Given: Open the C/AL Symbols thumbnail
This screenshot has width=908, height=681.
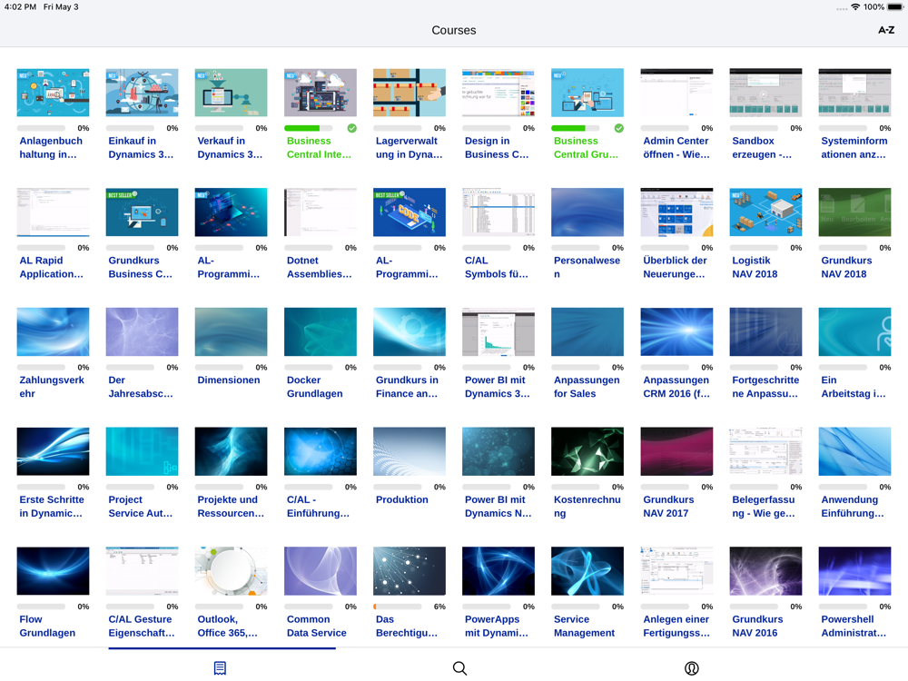Looking at the screenshot, I should click(498, 212).
